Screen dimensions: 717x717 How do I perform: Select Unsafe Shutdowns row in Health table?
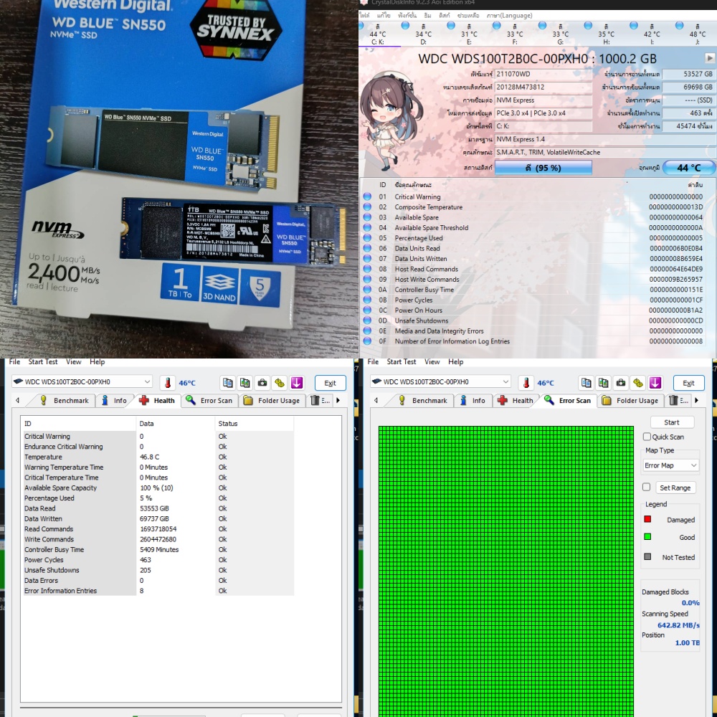pos(158,570)
